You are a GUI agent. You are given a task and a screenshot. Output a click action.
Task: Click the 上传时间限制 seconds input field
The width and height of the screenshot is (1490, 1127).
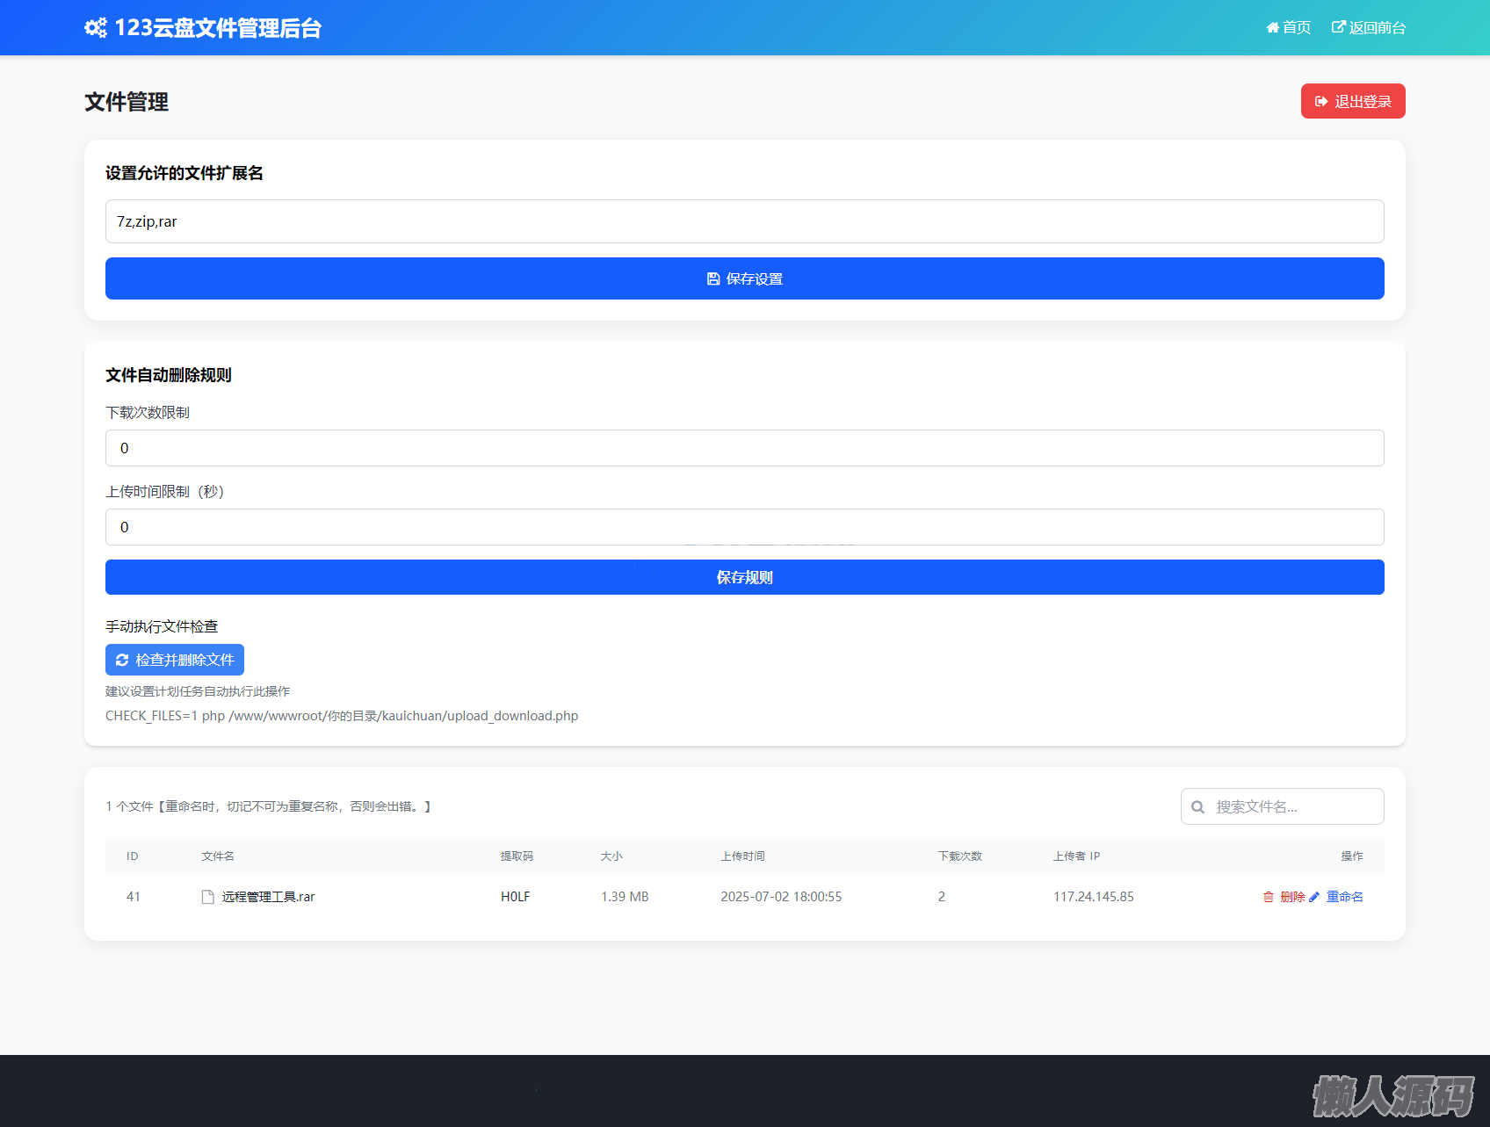(744, 527)
